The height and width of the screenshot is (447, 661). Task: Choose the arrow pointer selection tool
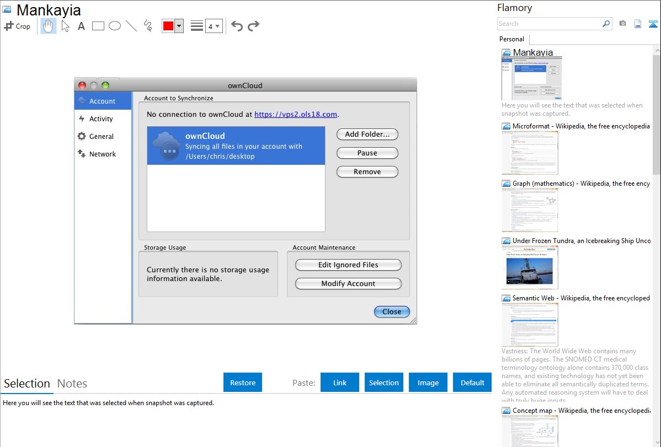tap(65, 26)
